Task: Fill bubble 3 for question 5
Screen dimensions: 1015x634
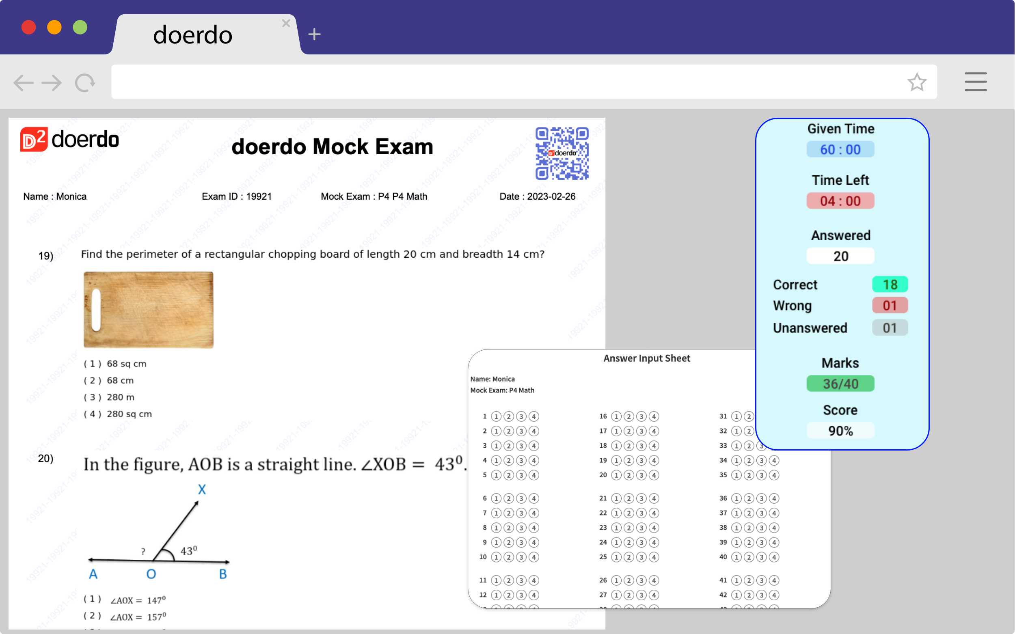Action: point(521,475)
